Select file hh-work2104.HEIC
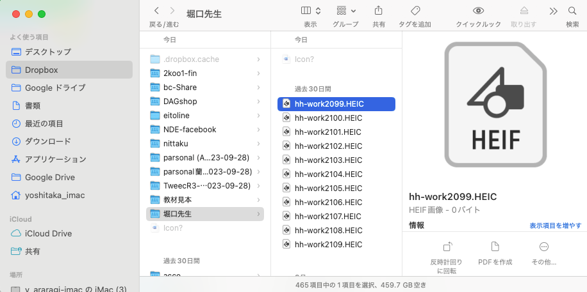Image resolution: width=587 pixels, height=292 pixels. [336, 174]
